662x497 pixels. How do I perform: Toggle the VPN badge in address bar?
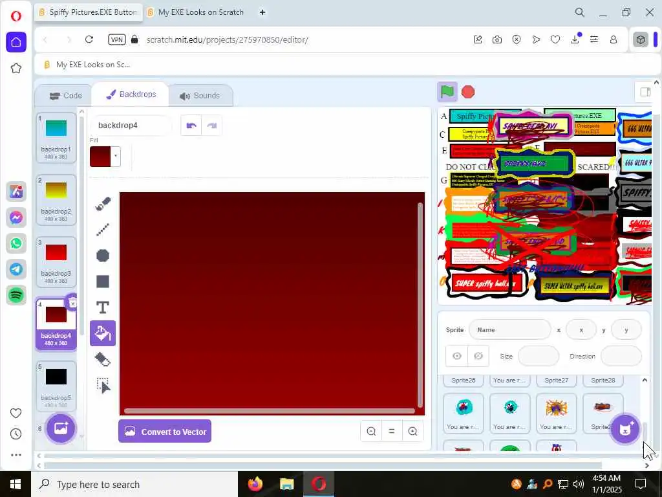pos(116,39)
